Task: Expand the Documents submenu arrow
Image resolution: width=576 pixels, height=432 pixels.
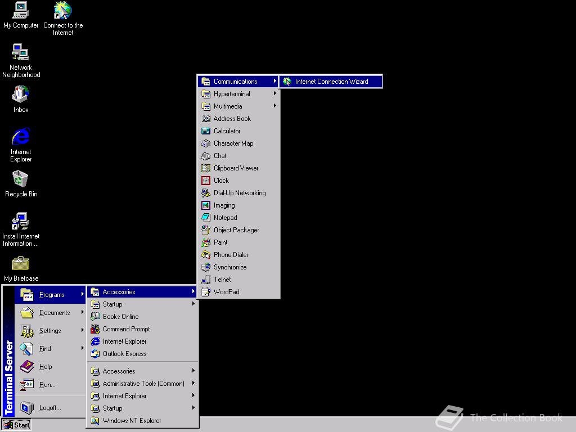Action: (x=82, y=312)
